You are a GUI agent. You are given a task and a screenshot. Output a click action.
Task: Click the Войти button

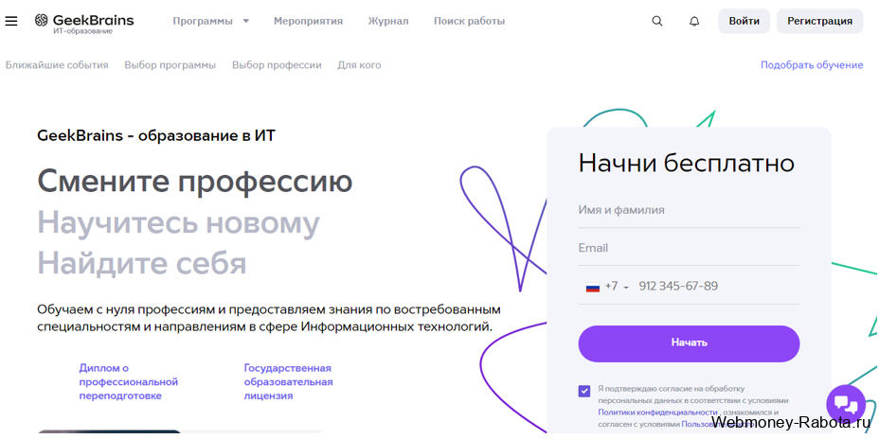click(744, 21)
